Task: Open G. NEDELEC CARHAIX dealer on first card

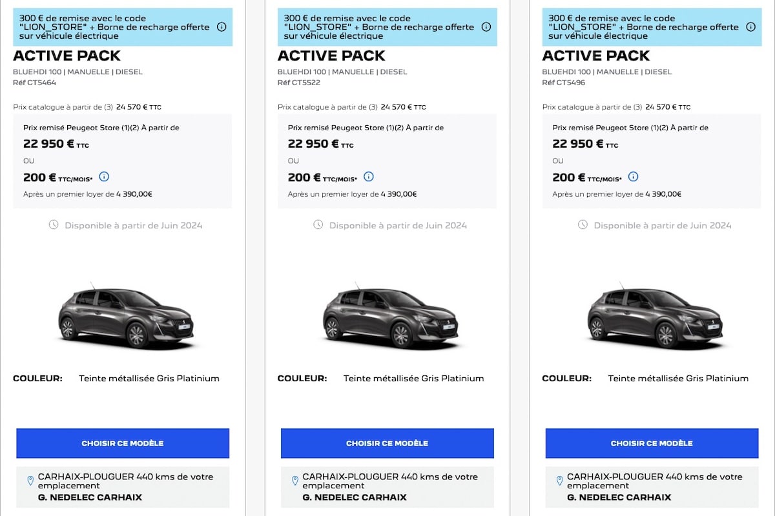Action: click(90, 497)
